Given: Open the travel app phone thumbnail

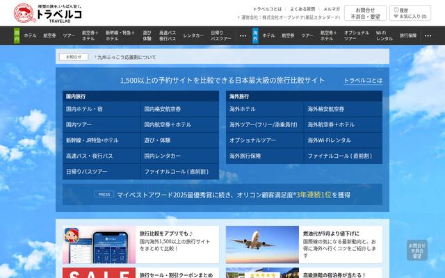Looking at the screenshot, I should (99, 245).
